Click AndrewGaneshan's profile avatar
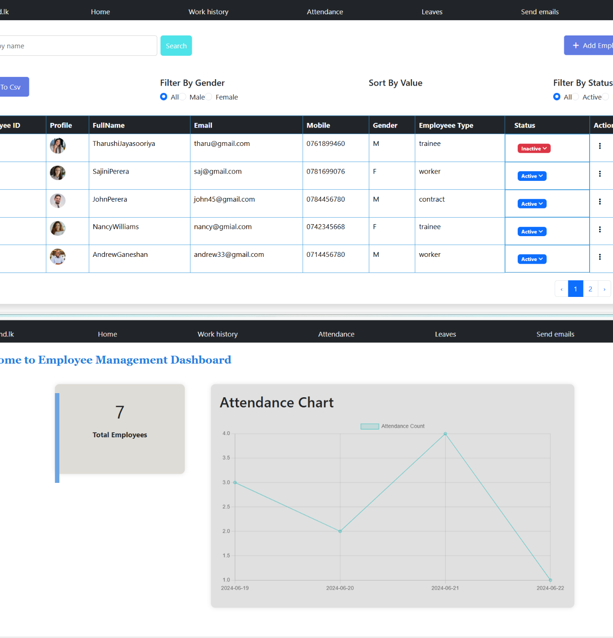The width and height of the screenshot is (613, 638). (x=57, y=256)
